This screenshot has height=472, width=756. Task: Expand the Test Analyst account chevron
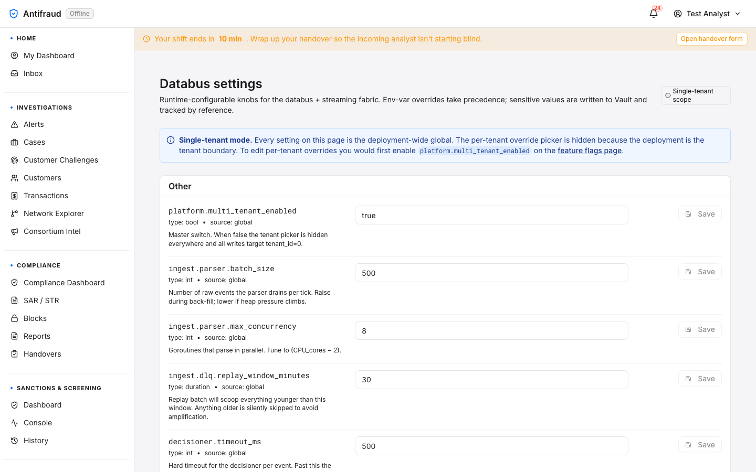pyautogui.click(x=738, y=14)
